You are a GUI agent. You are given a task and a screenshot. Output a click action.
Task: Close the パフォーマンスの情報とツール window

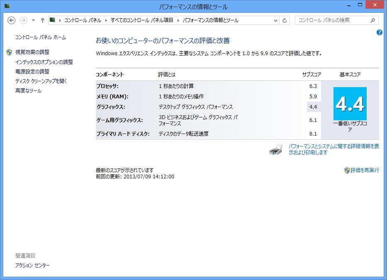coord(375,5)
